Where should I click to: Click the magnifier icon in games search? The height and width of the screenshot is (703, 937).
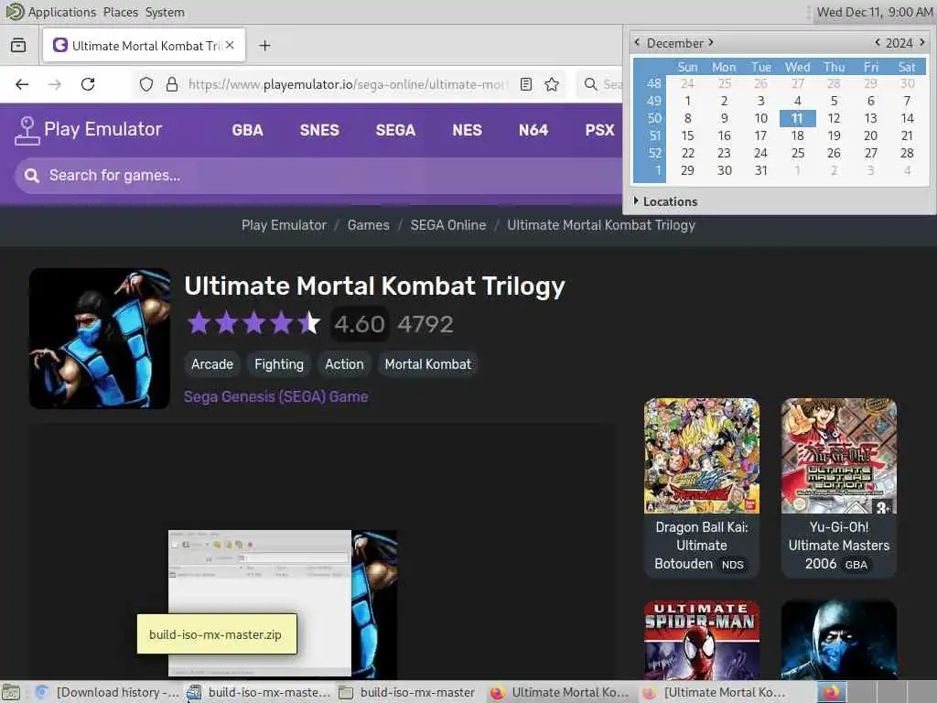32,175
